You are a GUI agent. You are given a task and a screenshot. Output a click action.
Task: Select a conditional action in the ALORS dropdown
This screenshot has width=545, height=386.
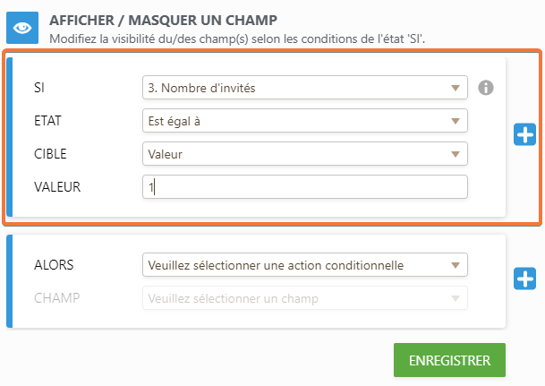pos(304,265)
